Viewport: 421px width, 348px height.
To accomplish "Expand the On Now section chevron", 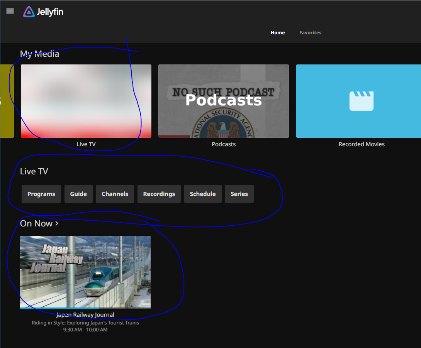I will tap(57, 223).
